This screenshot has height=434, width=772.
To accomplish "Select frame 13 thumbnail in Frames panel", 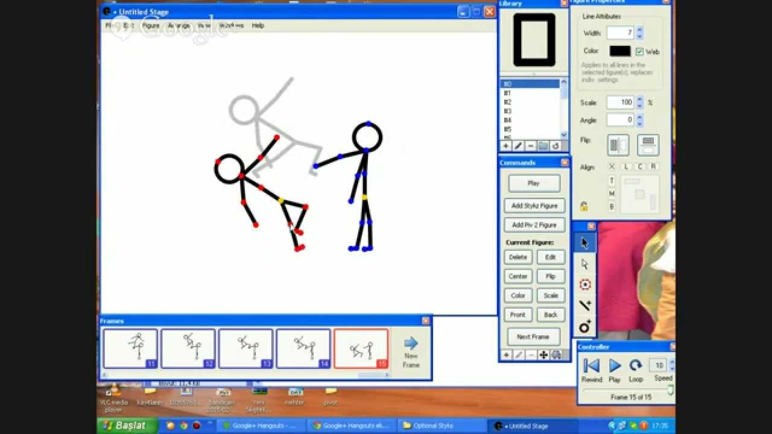I will coord(245,348).
